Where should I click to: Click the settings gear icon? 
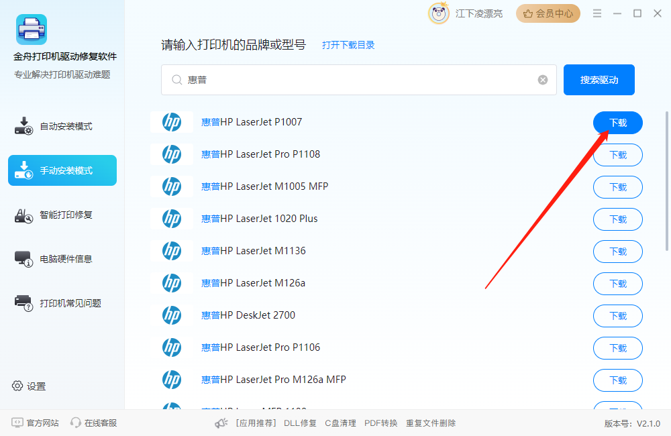pyautogui.click(x=17, y=386)
